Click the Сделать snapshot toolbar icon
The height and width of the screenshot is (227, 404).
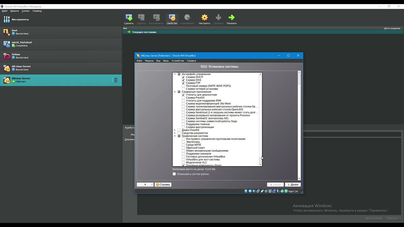click(x=129, y=17)
